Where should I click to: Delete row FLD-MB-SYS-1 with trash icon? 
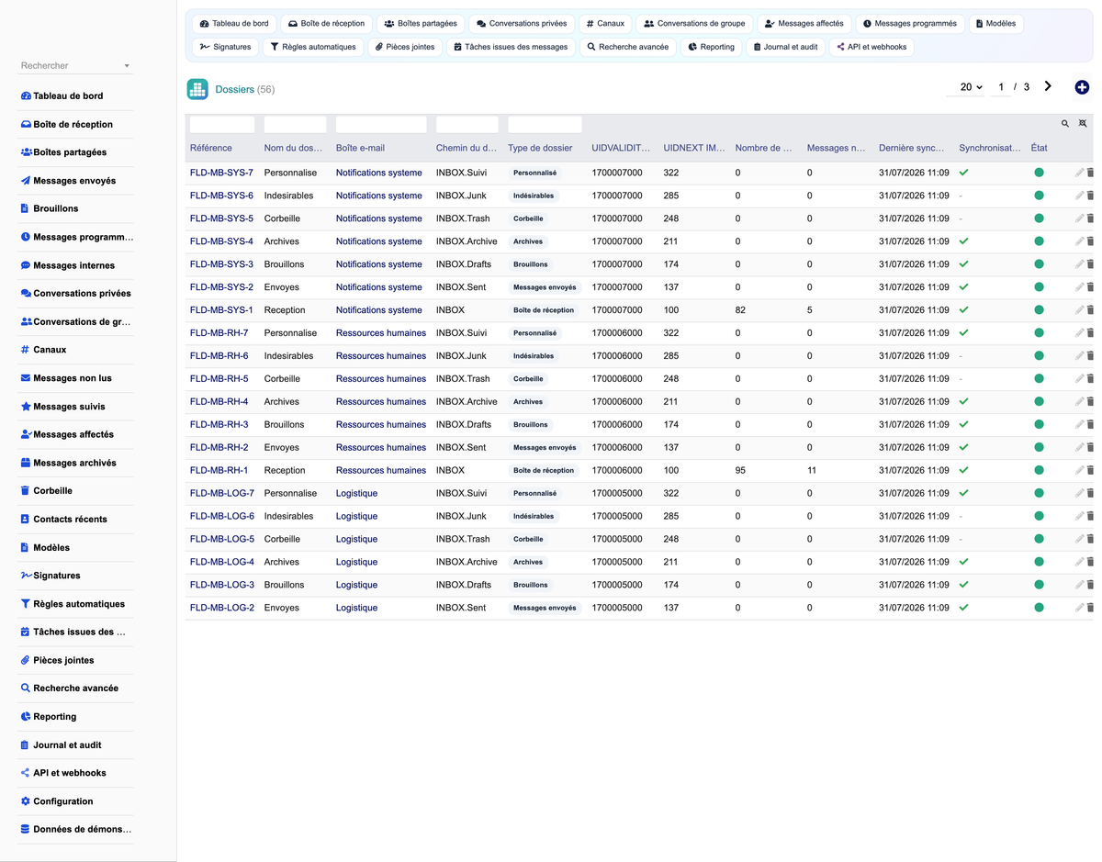point(1090,310)
